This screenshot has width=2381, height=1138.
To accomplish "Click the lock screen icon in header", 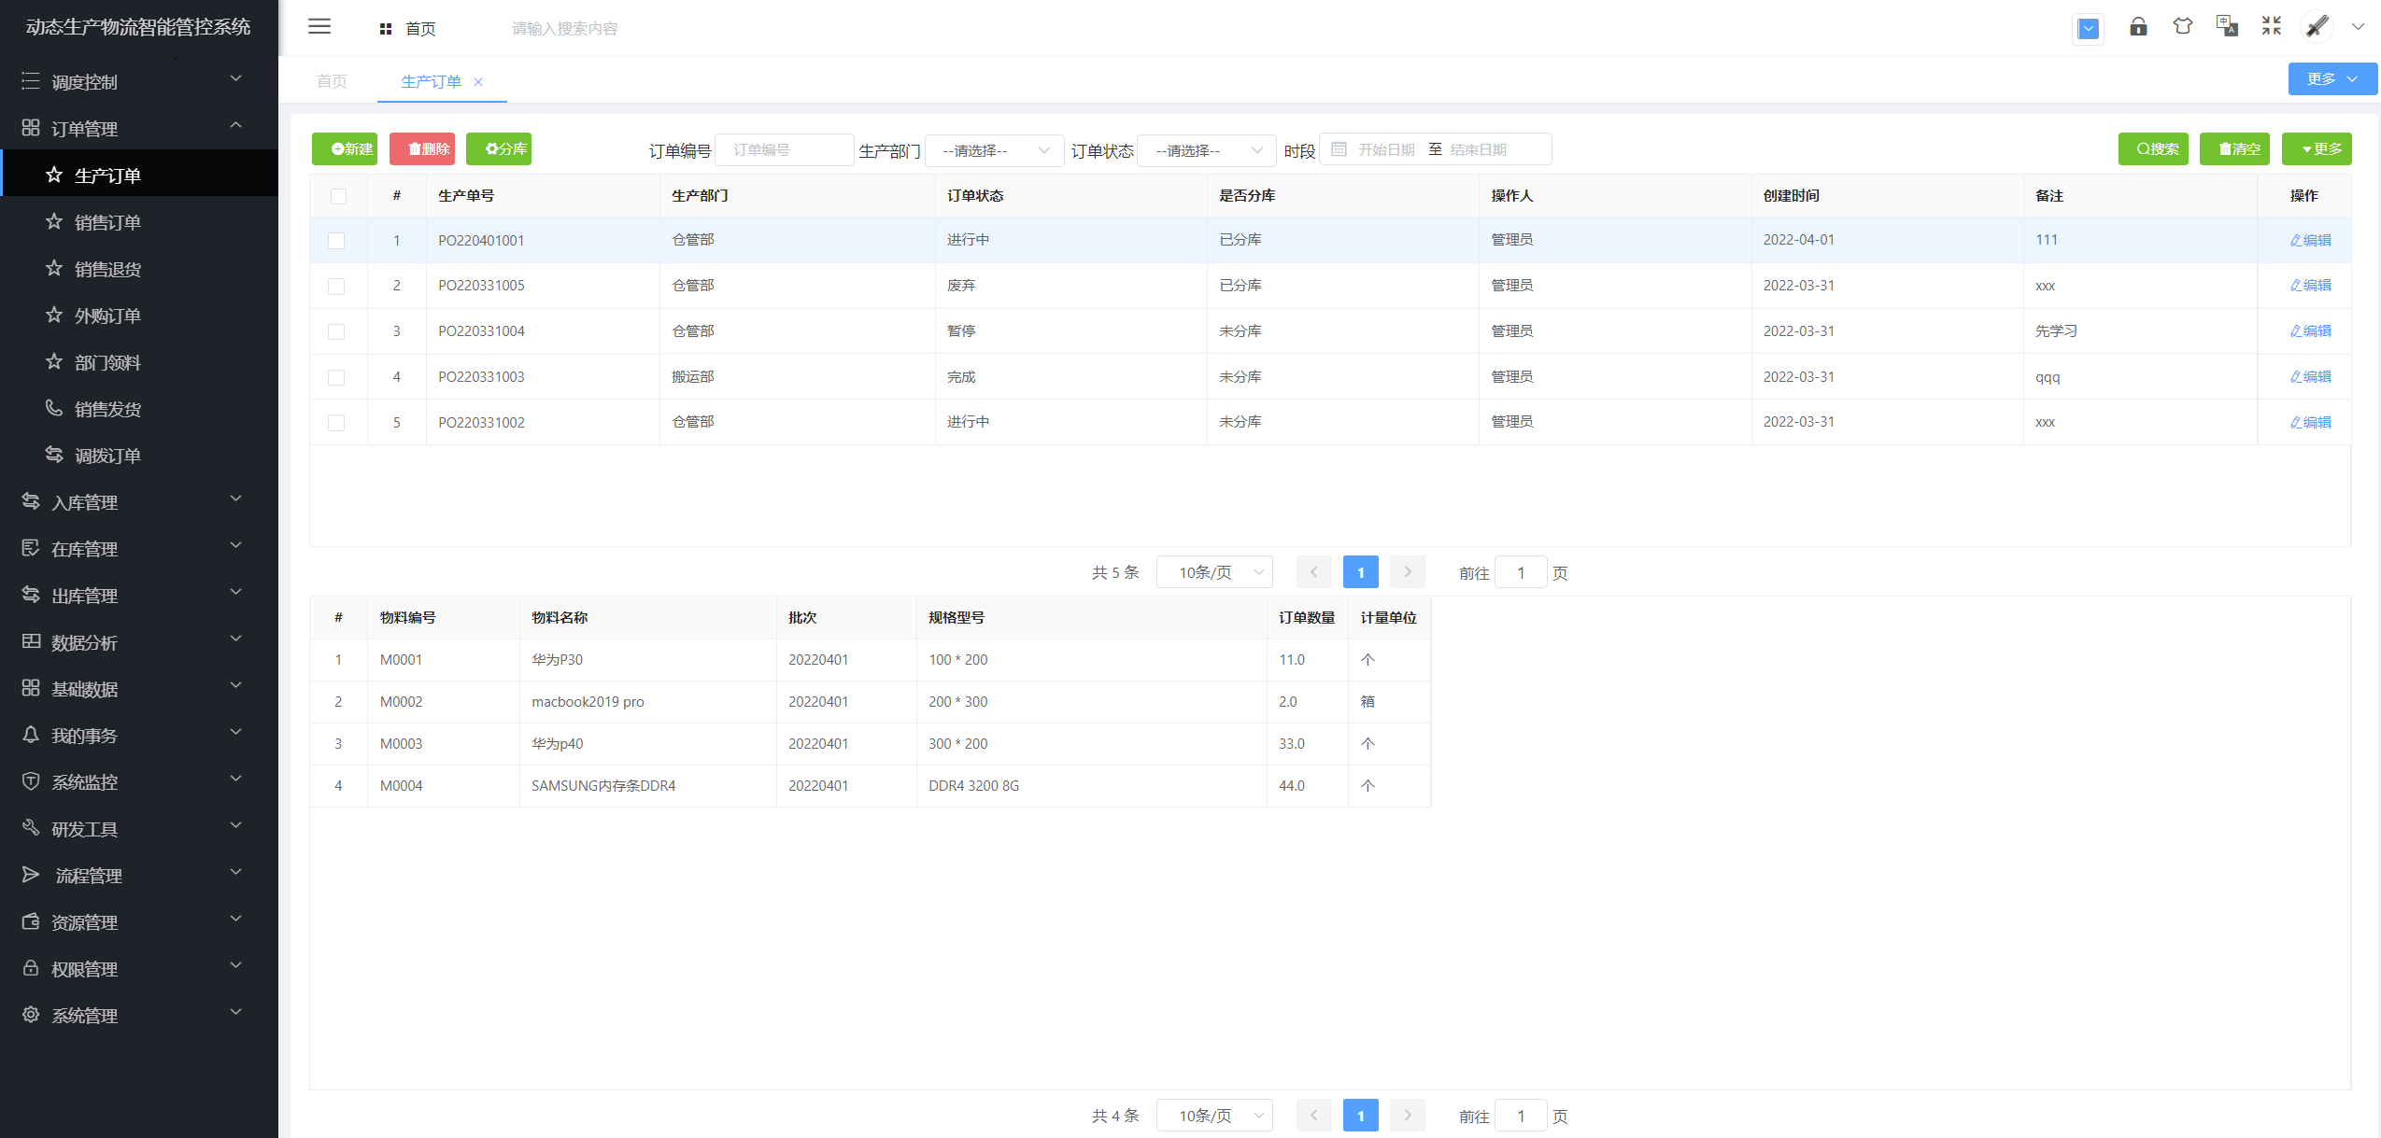I will pos(2138,27).
